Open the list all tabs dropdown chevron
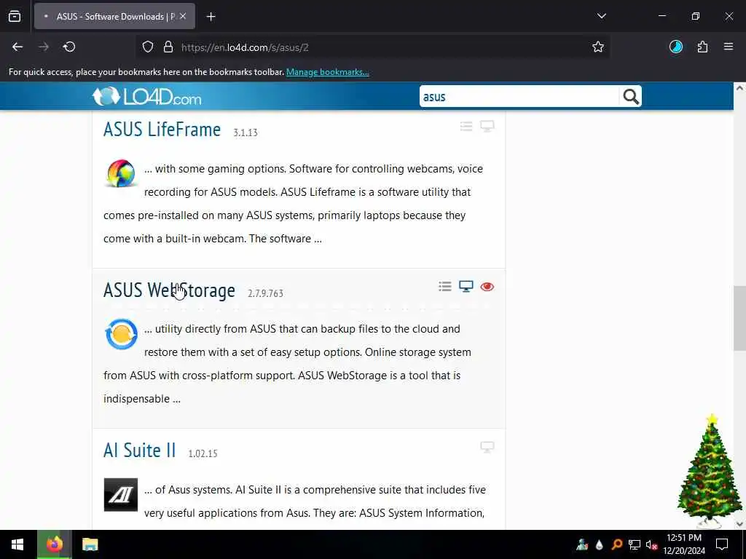The image size is (746, 559). (602, 16)
